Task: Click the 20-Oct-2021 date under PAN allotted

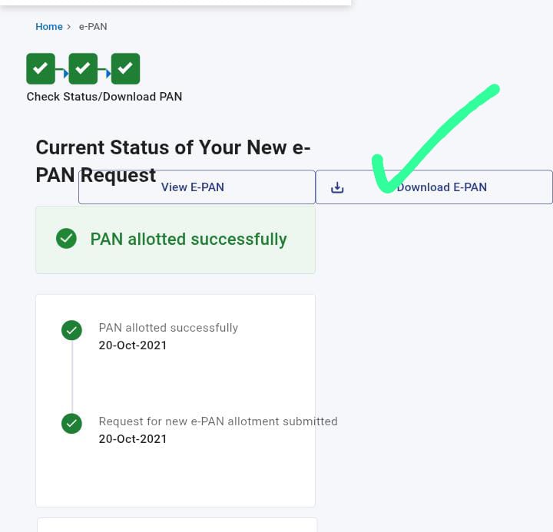Action: pyautogui.click(x=133, y=345)
